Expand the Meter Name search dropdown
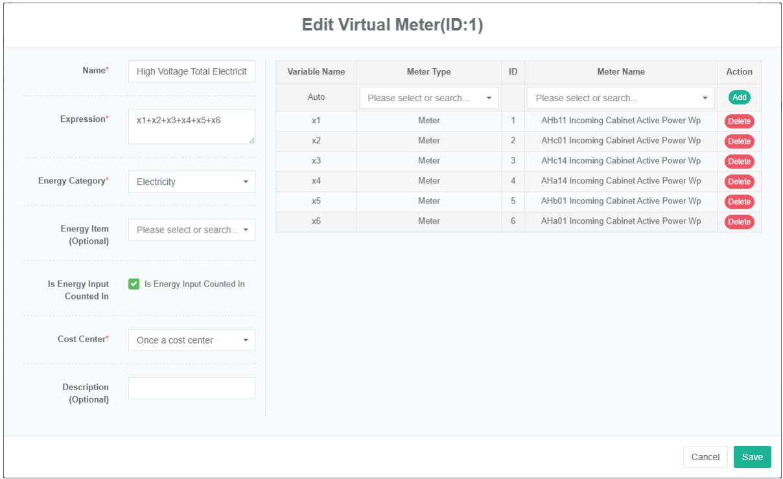The image size is (783, 479). [620, 99]
